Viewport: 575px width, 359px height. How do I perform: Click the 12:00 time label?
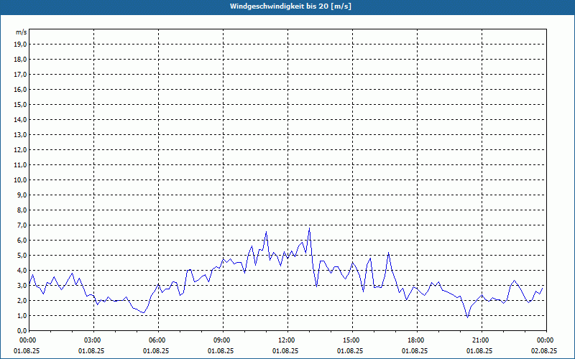coord(287,340)
